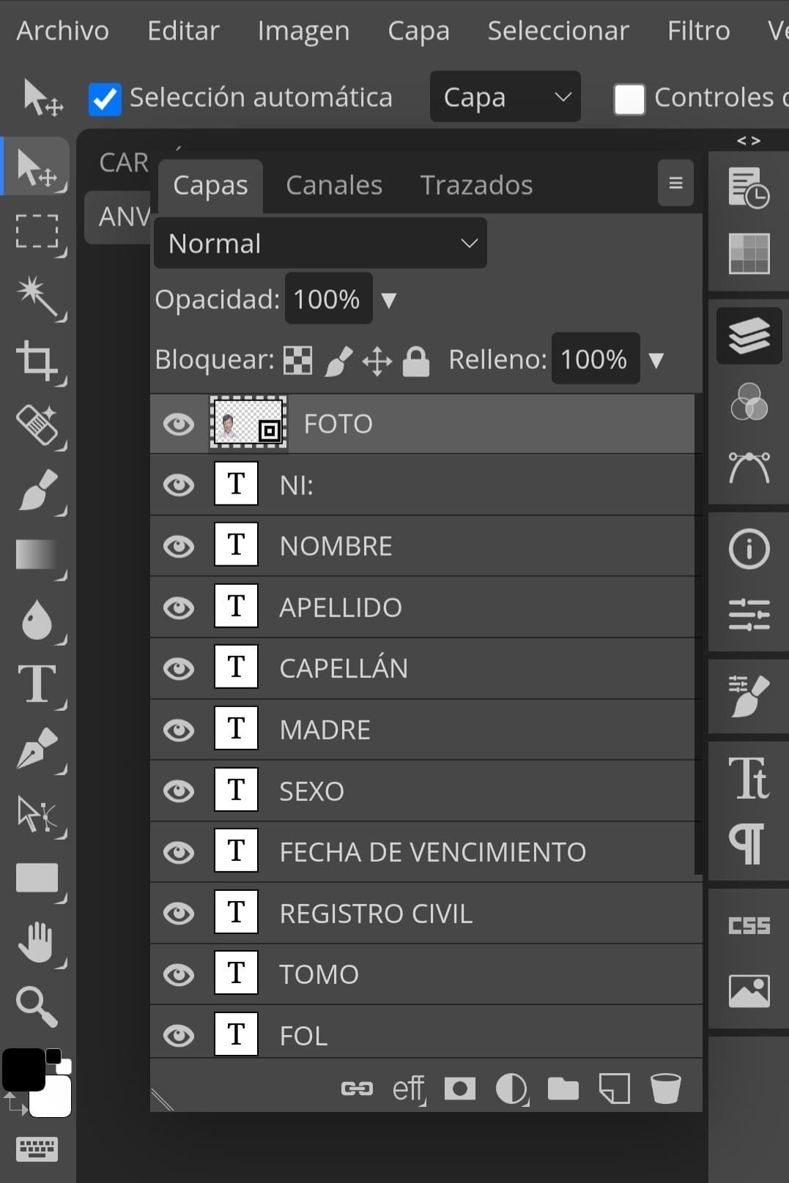
Task: Activate the Pen tool
Action: click(37, 747)
